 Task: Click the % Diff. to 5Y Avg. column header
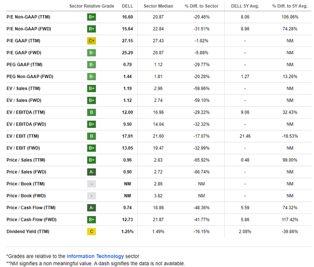[290, 6]
